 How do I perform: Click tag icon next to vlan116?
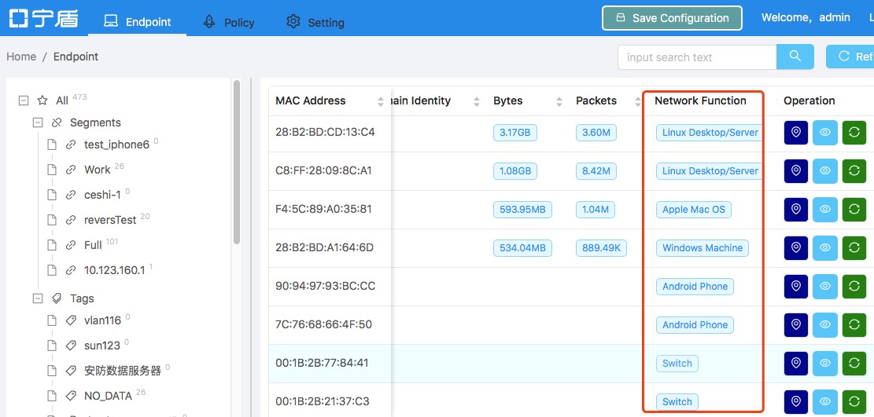coord(71,320)
